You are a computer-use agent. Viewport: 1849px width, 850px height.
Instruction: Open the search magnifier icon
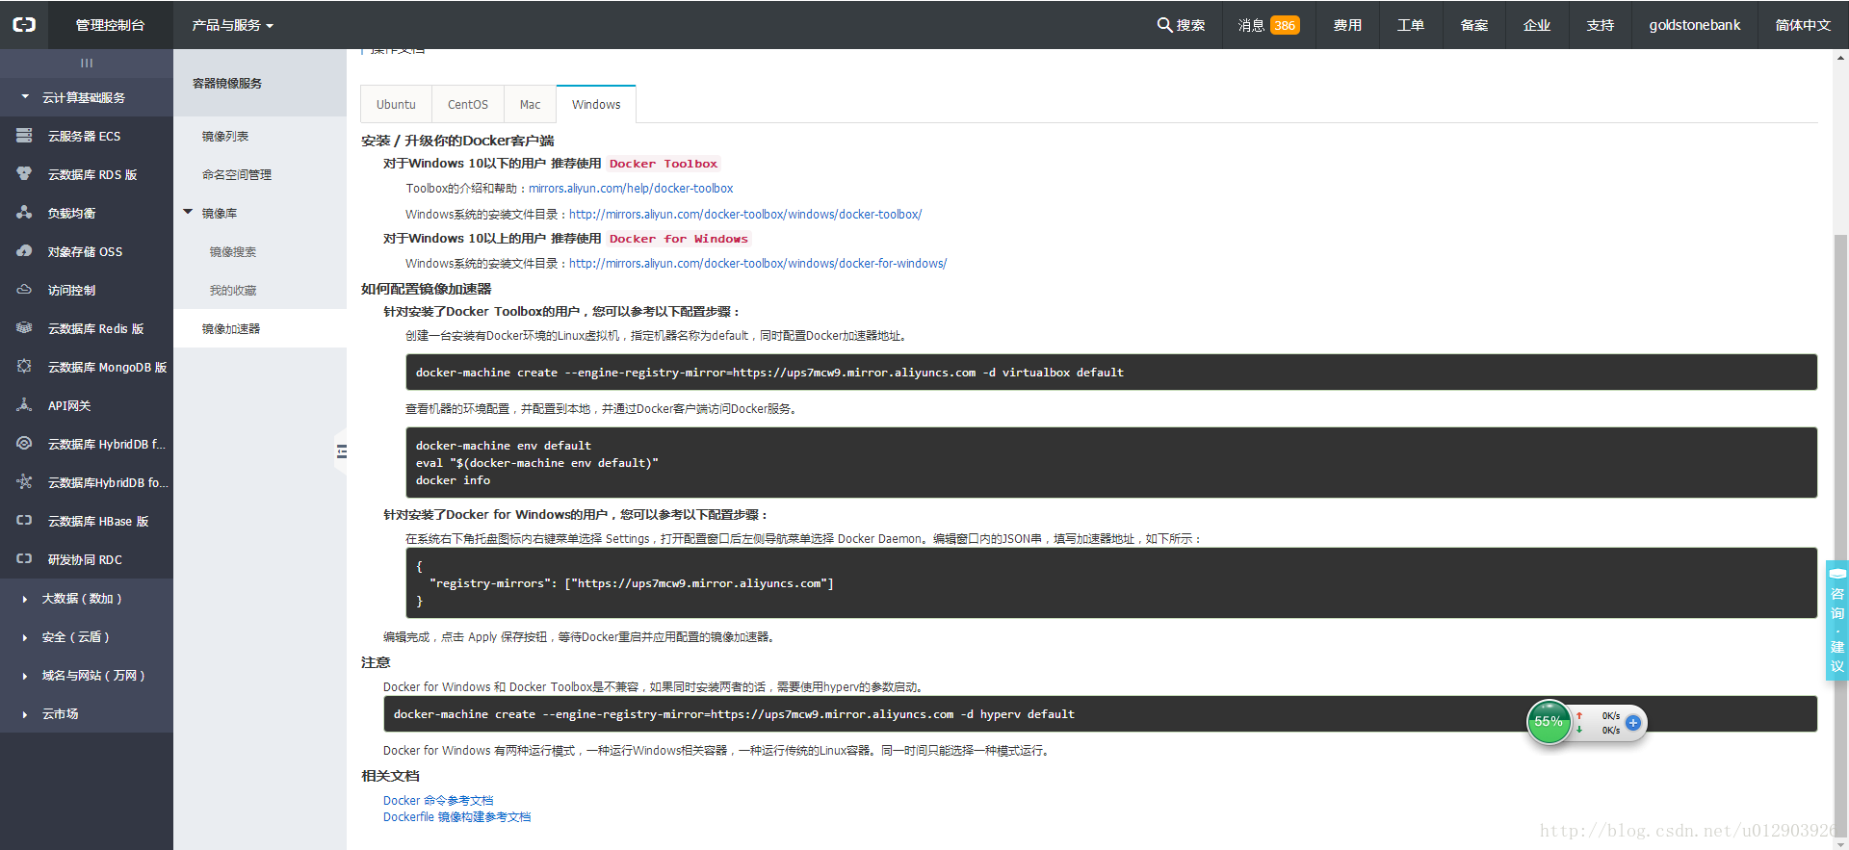pos(1164,25)
